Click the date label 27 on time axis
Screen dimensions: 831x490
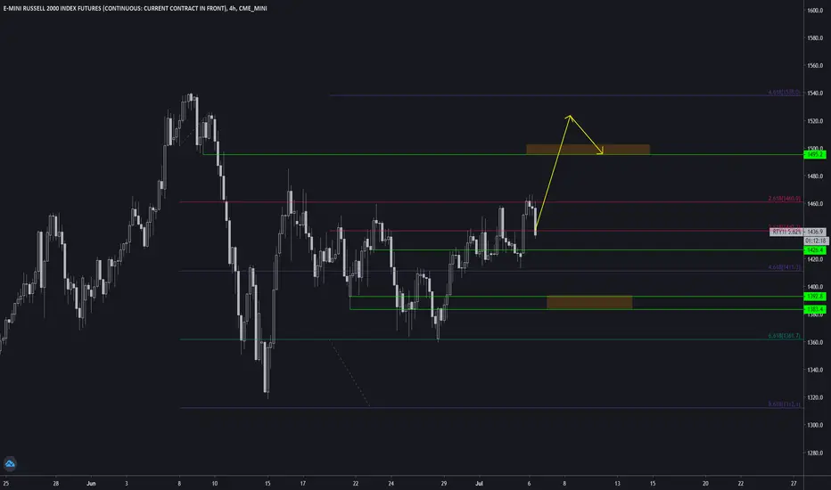tap(794, 484)
